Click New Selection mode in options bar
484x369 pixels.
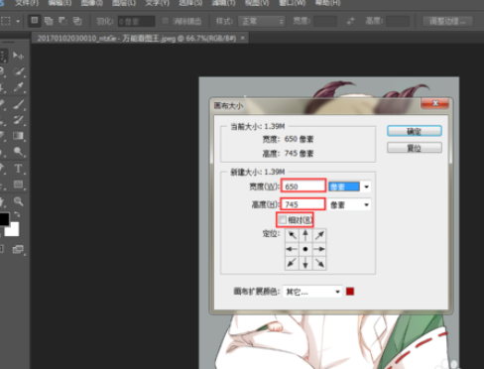(34, 21)
